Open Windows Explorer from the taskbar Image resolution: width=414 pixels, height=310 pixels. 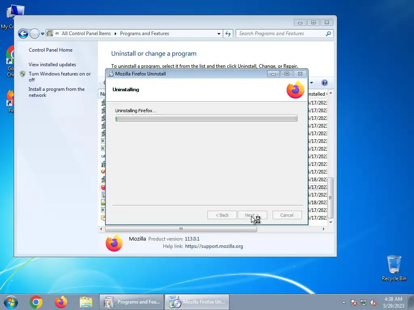86,302
